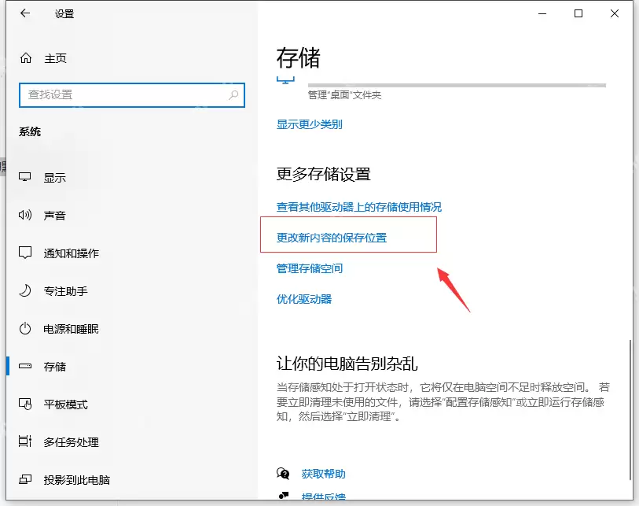The height and width of the screenshot is (506, 639).
Task: Open 管理存储空间 link
Action: tap(310, 268)
